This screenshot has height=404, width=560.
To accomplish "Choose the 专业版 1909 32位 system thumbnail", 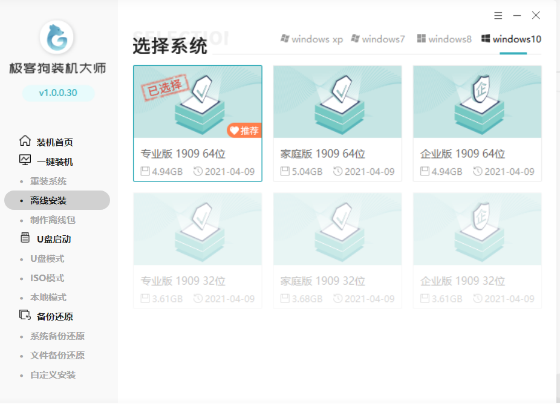I will coord(198,229).
